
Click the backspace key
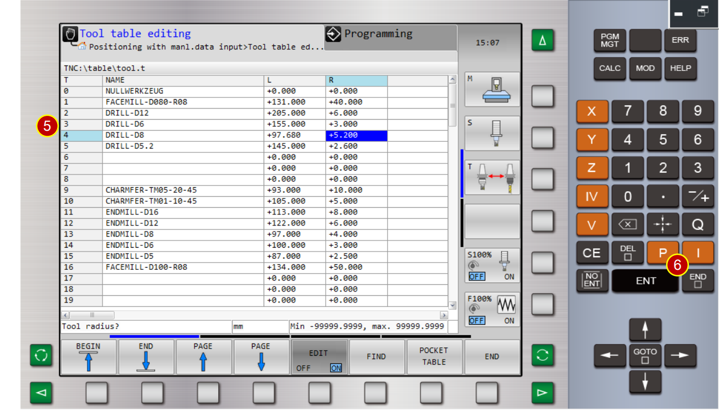pyautogui.click(x=627, y=224)
